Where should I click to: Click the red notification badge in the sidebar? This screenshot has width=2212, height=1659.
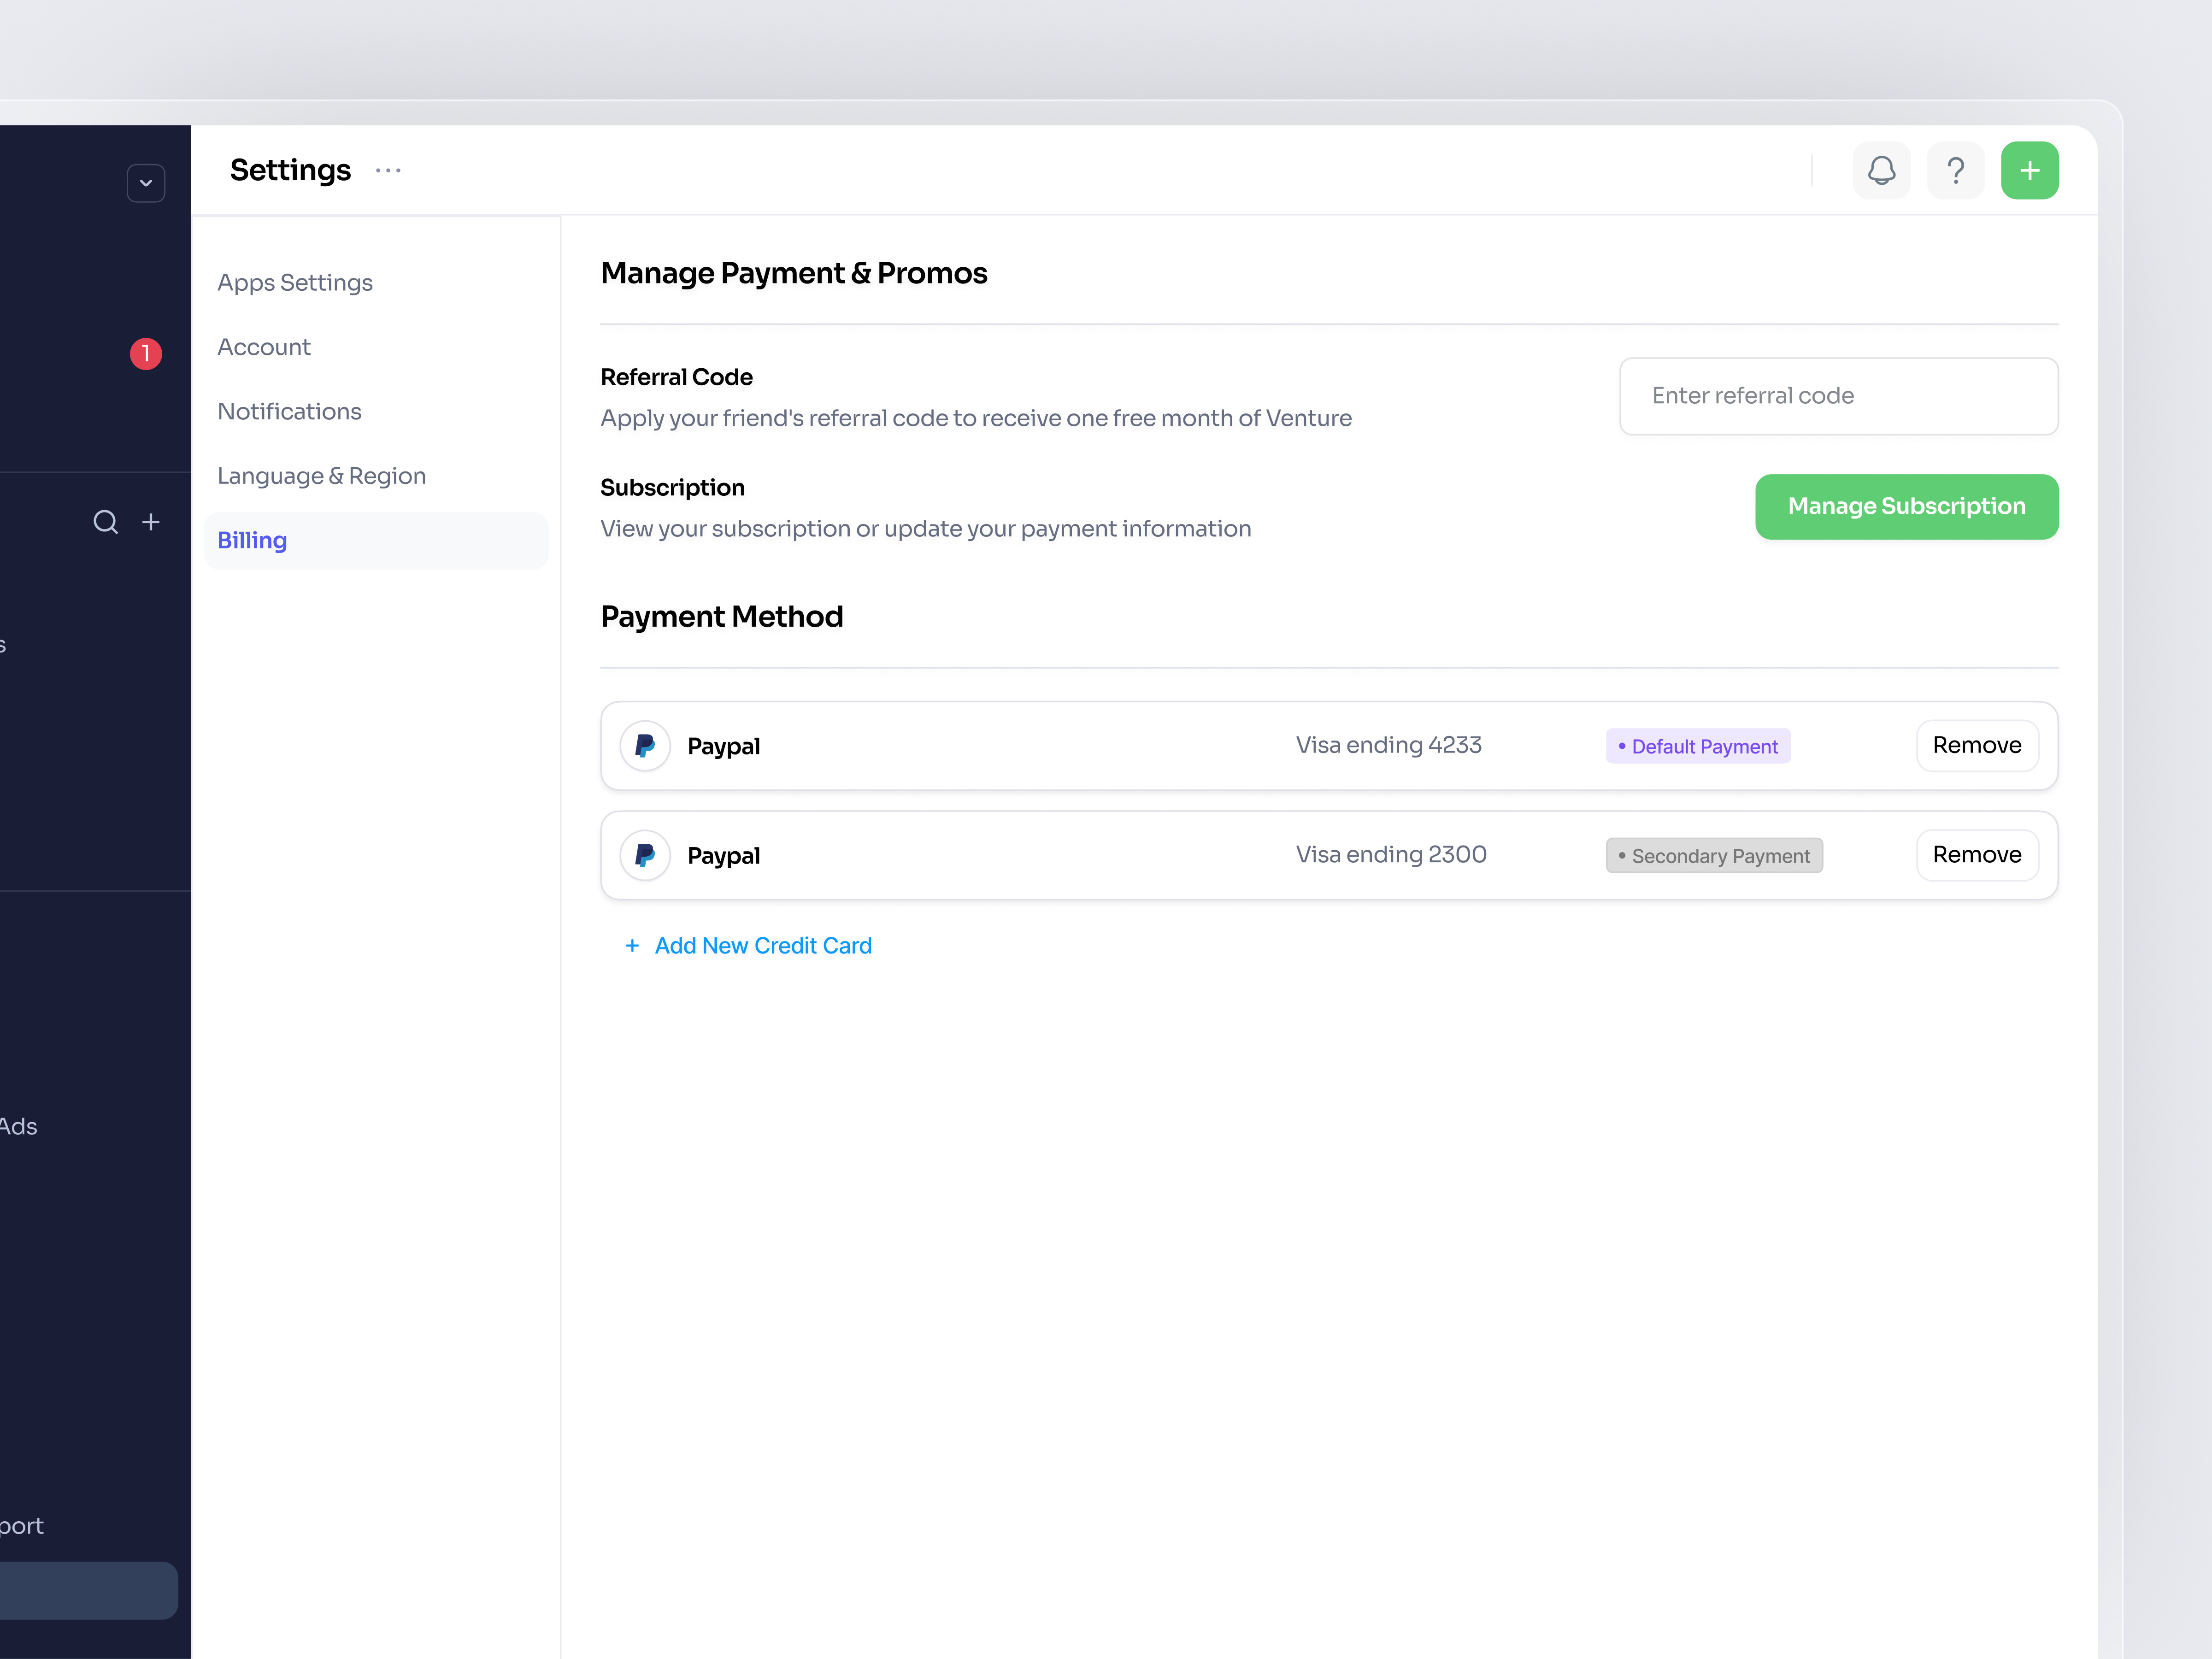(x=146, y=353)
